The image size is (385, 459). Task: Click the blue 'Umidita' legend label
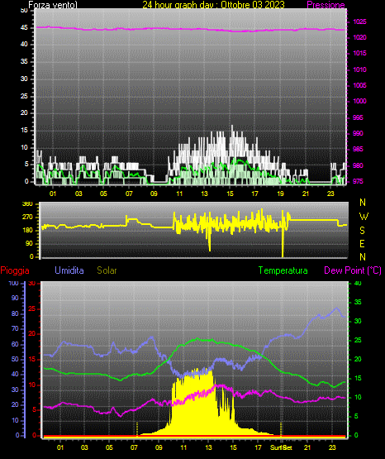[69, 270]
